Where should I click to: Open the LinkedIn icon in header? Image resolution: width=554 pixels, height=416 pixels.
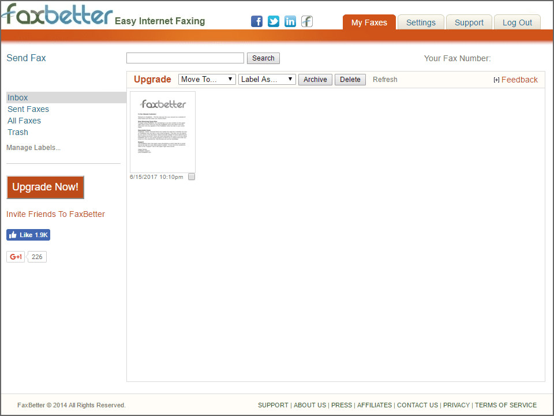(290, 21)
